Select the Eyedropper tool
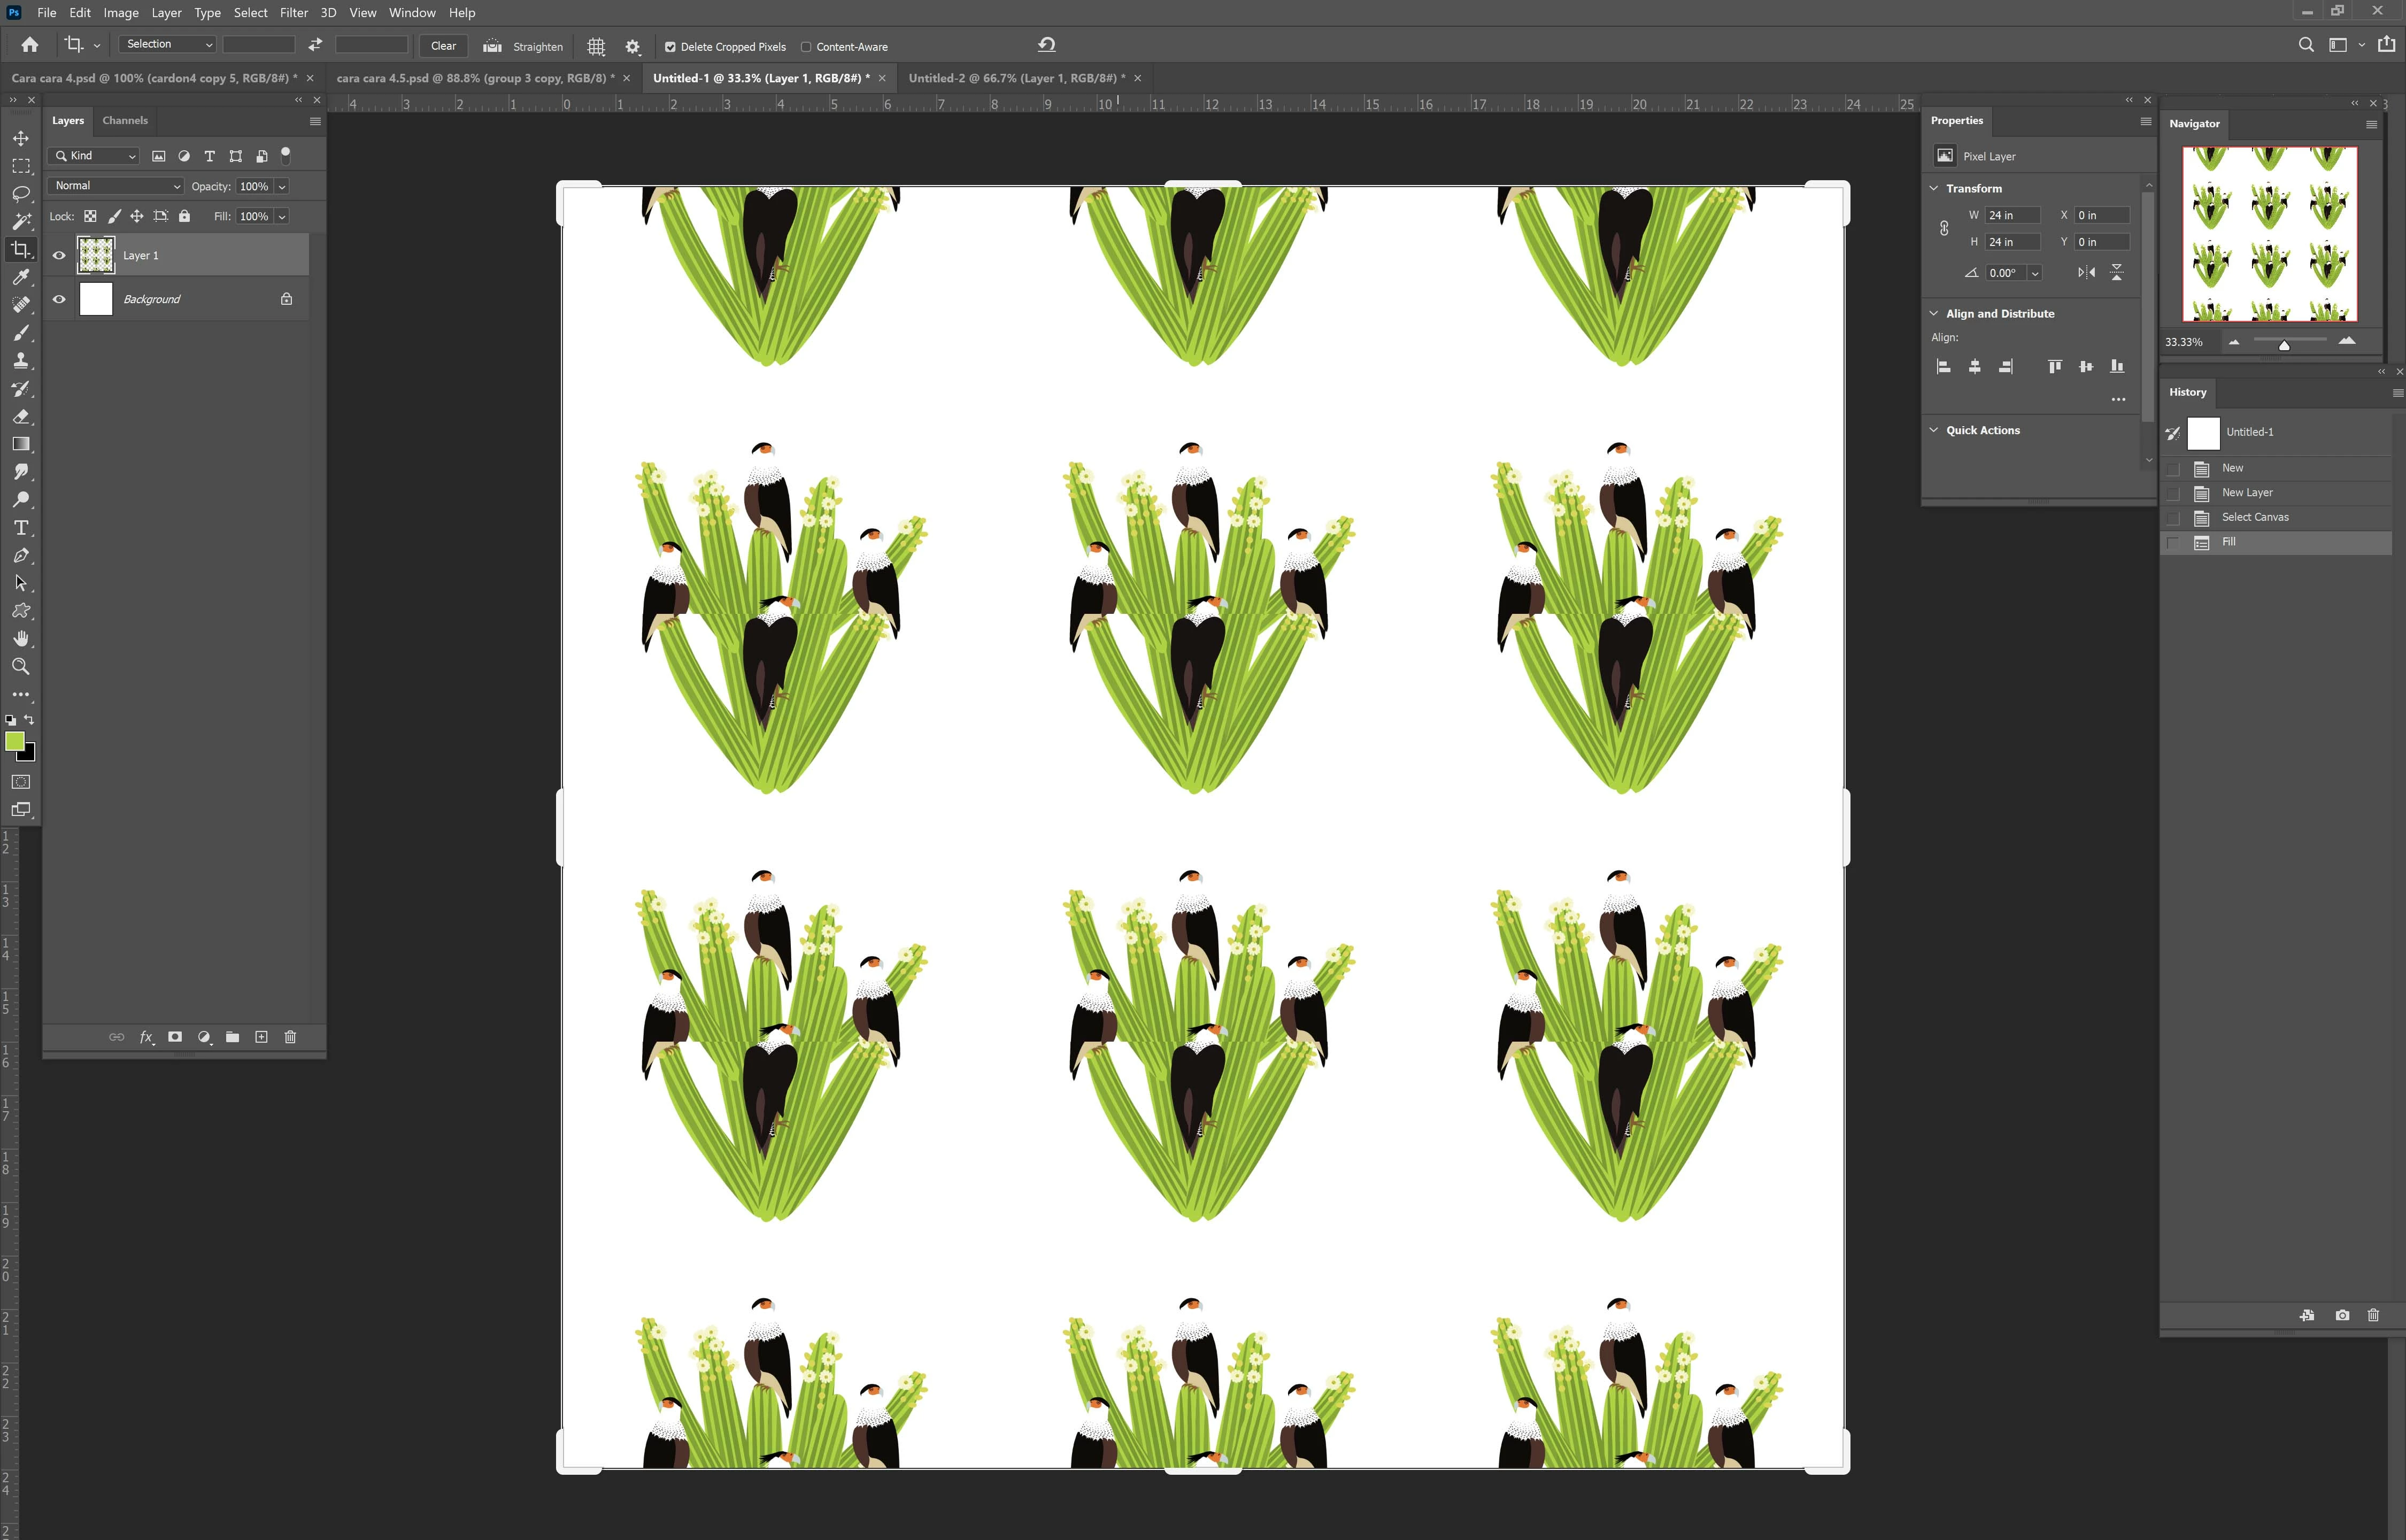Viewport: 2406px width, 1540px height. (x=21, y=277)
